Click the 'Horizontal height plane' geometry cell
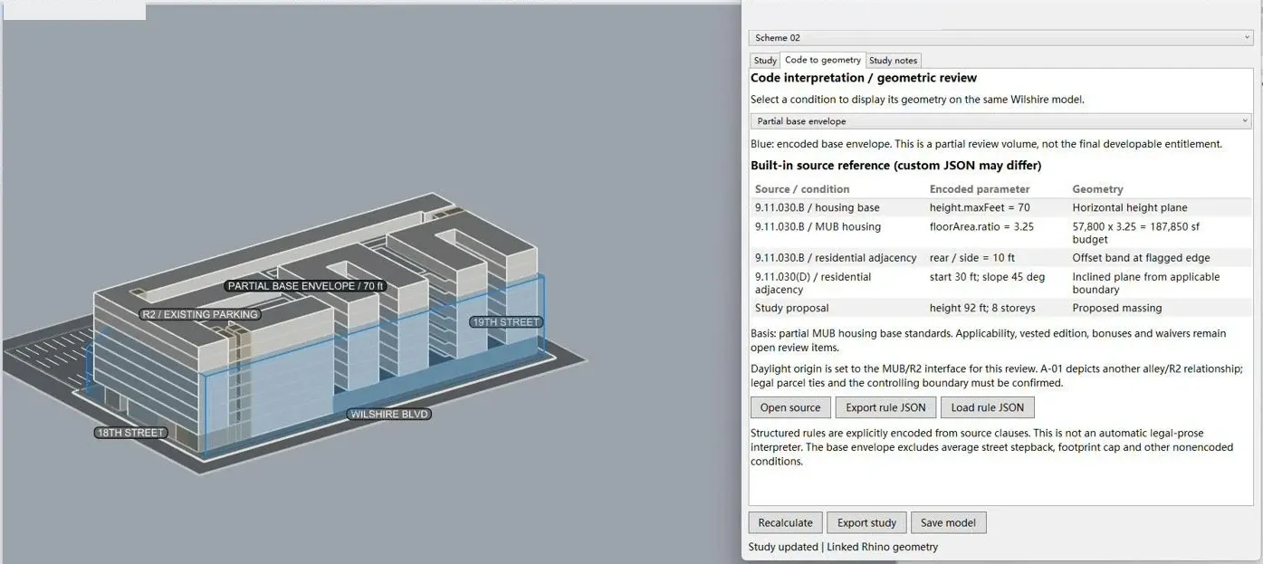The height and width of the screenshot is (564, 1263). [x=1130, y=207]
